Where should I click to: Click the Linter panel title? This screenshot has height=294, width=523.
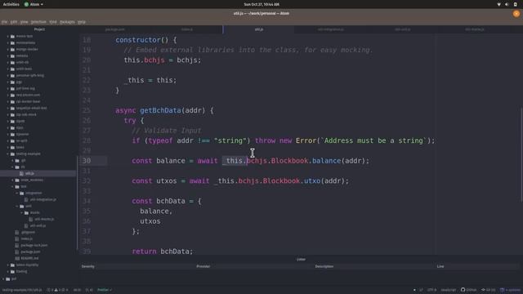tap(301, 260)
